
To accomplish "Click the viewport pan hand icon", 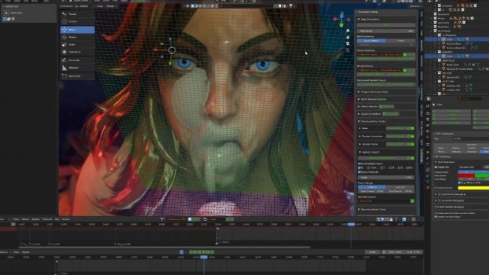I will tap(348, 37).
